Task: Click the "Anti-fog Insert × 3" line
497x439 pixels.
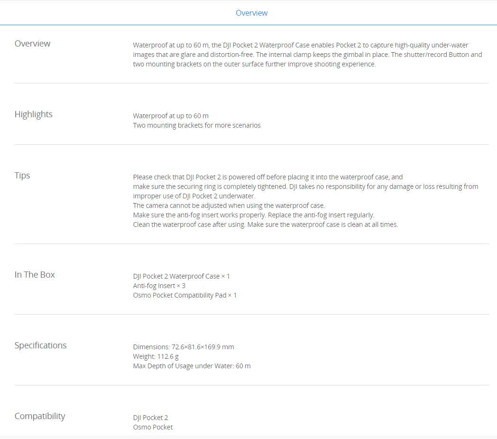Action: coord(159,286)
